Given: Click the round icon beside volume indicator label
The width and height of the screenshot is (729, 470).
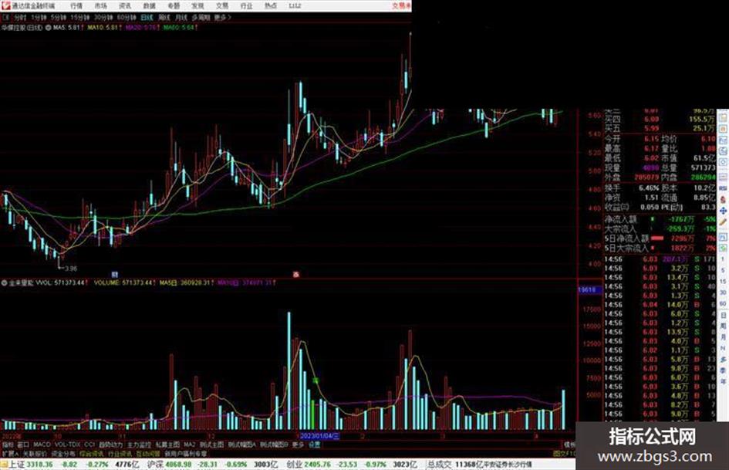Looking at the screenshot, I should coord(4,282).
